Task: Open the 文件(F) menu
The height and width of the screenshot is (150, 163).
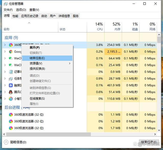Action: click(8, 10)
